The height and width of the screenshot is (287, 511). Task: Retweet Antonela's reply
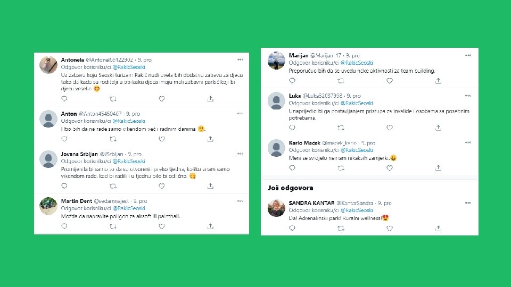click(x=113, y=99)
